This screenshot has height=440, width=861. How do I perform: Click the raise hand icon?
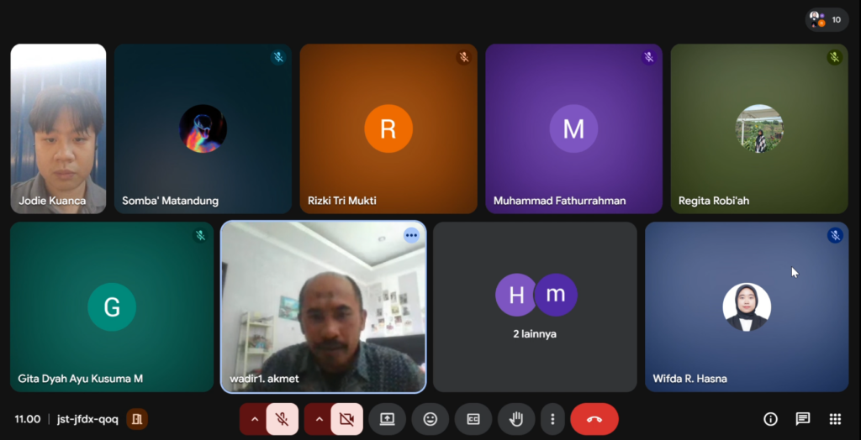516,419
